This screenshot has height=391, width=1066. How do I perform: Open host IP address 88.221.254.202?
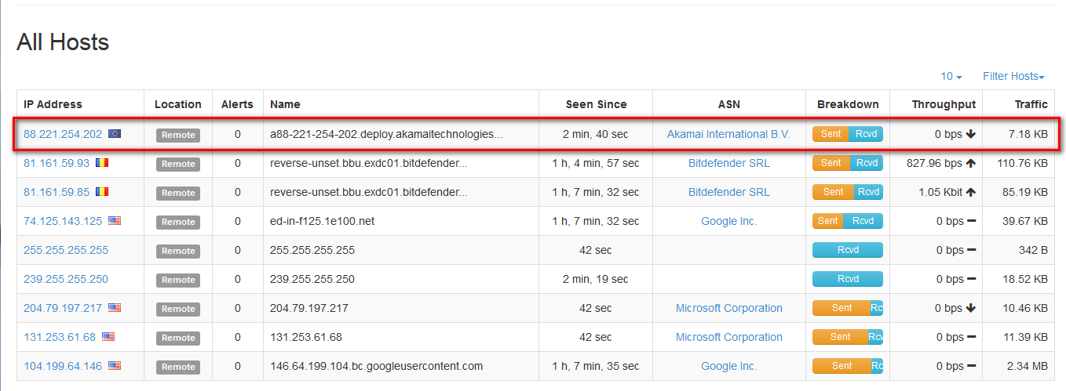tap(63, 134)
